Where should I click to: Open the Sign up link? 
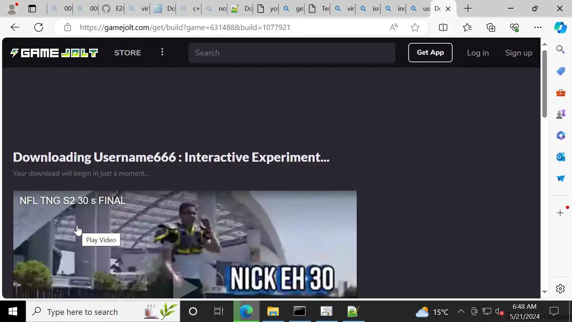click(x=519, y=53)
